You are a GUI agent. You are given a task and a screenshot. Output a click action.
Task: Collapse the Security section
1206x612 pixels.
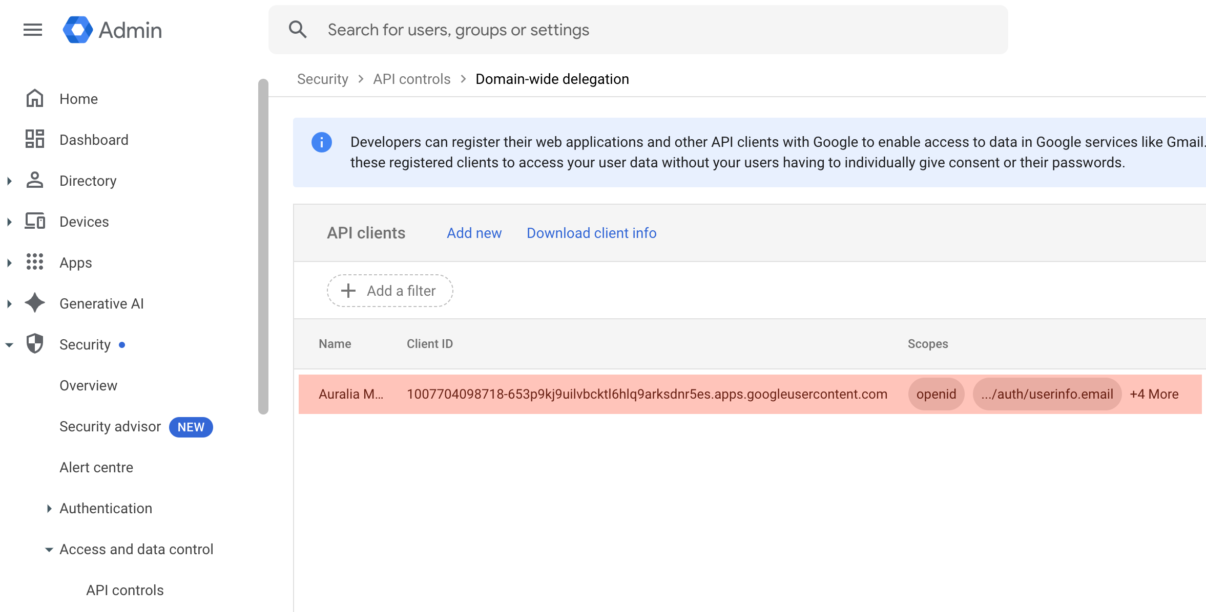tap(9, 344)
